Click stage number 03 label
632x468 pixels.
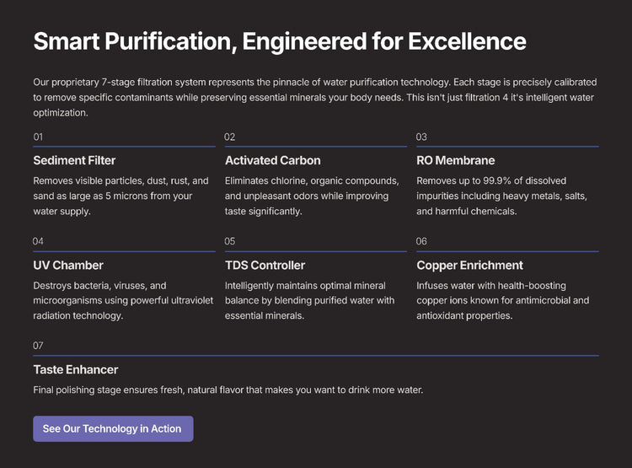pos(421,137)
